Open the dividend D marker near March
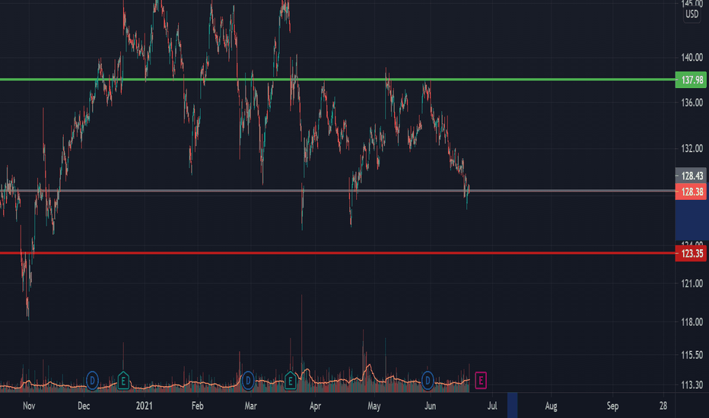 tap(248, 381)
